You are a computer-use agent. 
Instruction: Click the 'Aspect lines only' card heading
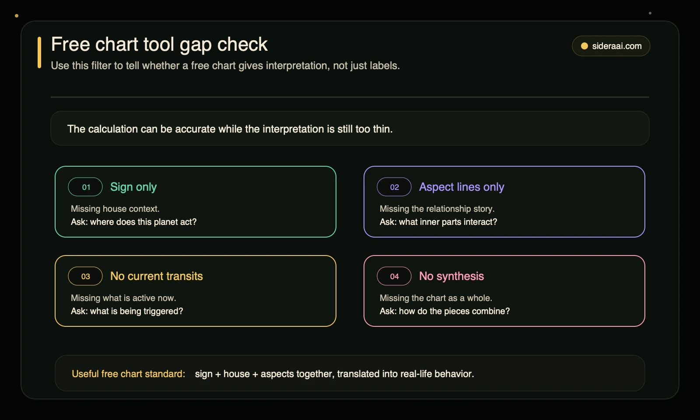(462, 187)
